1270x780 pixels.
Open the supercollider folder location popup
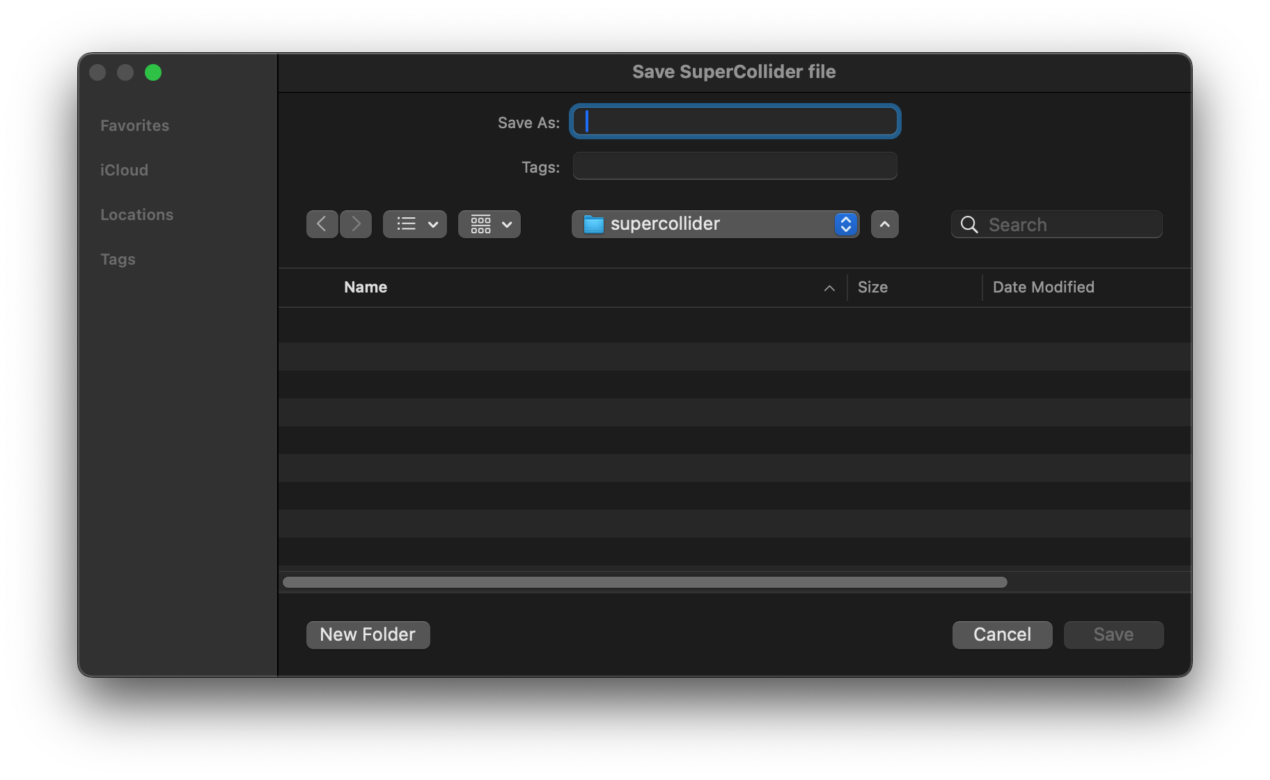(x=716, y=224)
